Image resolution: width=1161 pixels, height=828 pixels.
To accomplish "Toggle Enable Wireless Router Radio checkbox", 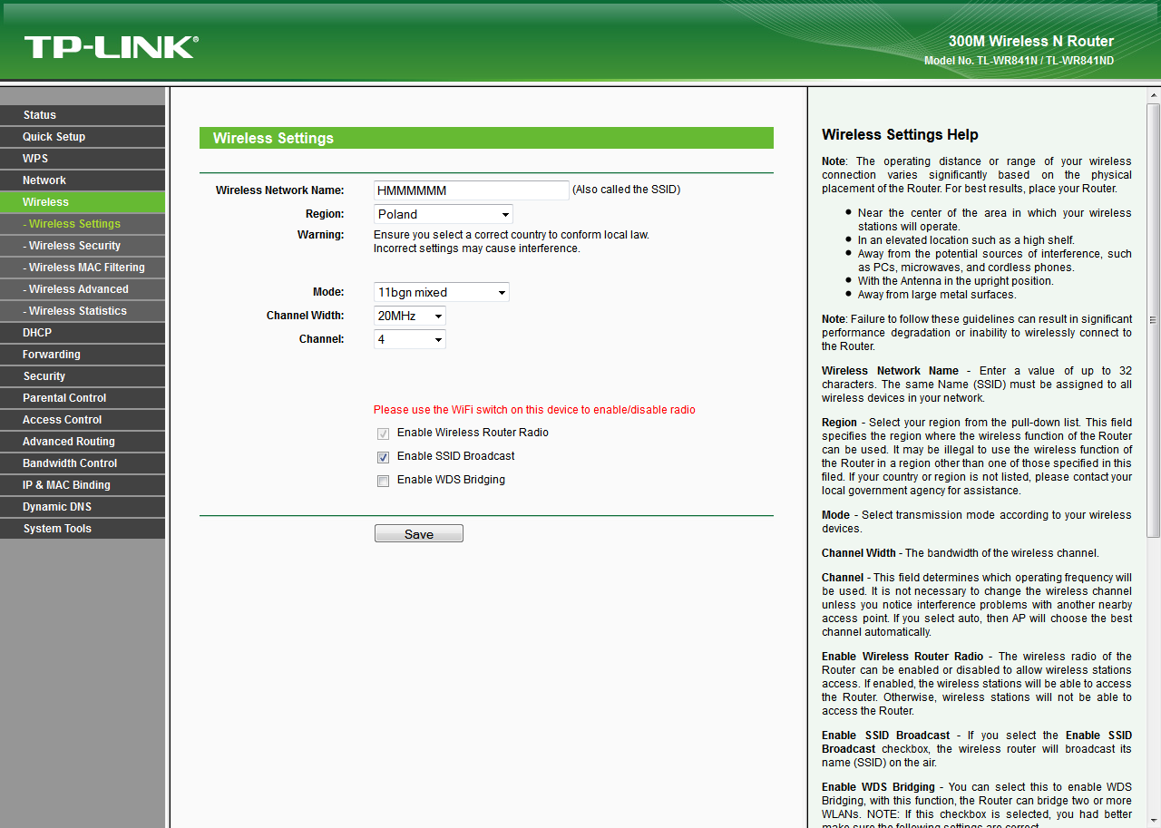I will pos(384,433).
